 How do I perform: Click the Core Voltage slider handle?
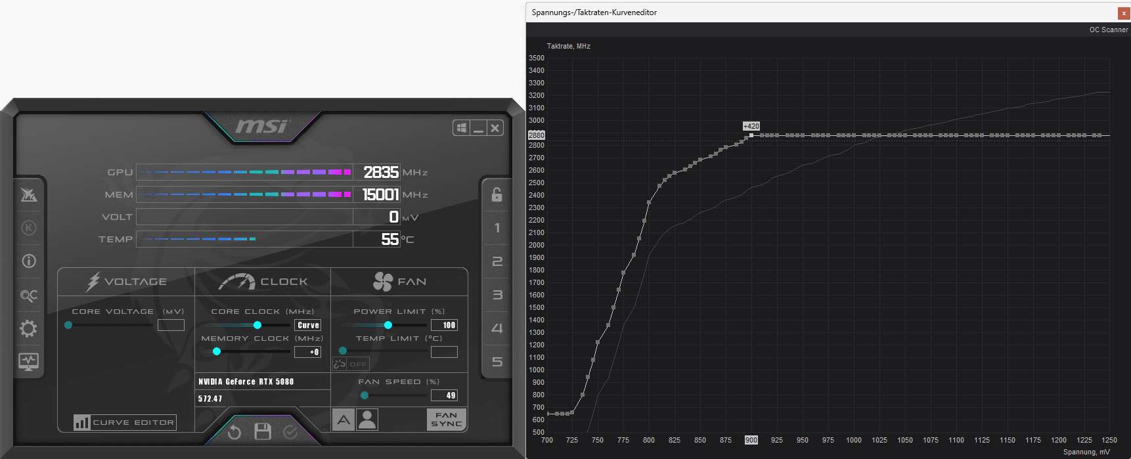[x=68, y=325]
